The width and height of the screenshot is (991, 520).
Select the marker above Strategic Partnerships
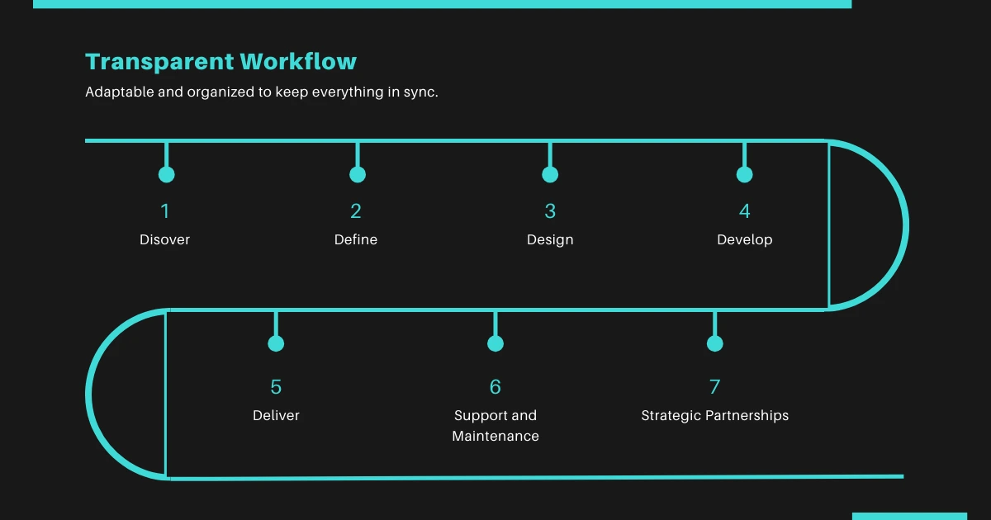pyautogui.click(x=714, y=342)
